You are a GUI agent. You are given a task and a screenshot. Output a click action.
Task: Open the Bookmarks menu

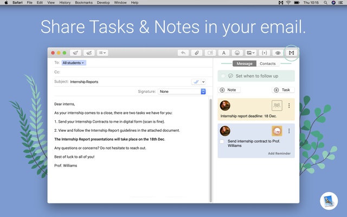coord(83,3)
